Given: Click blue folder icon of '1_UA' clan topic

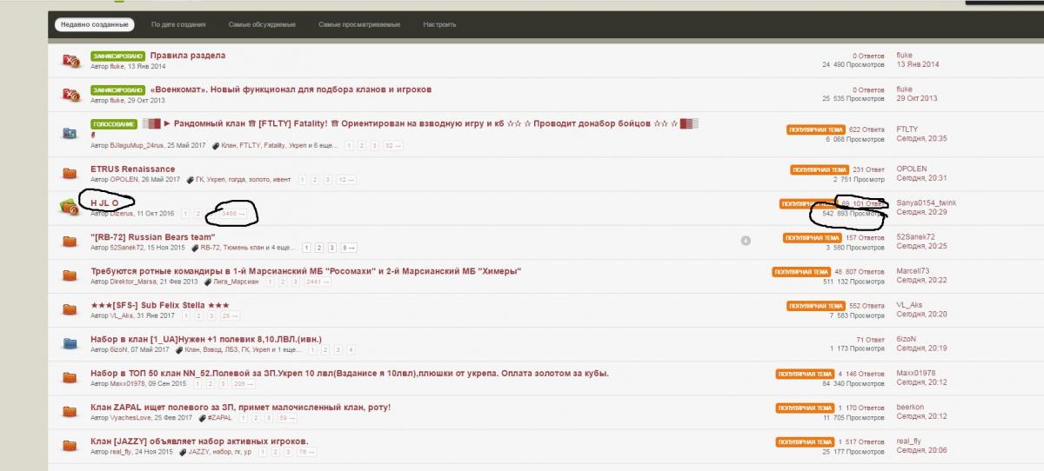Looking at the screenshot, I should pyautogui.click(x=70, y=343).
